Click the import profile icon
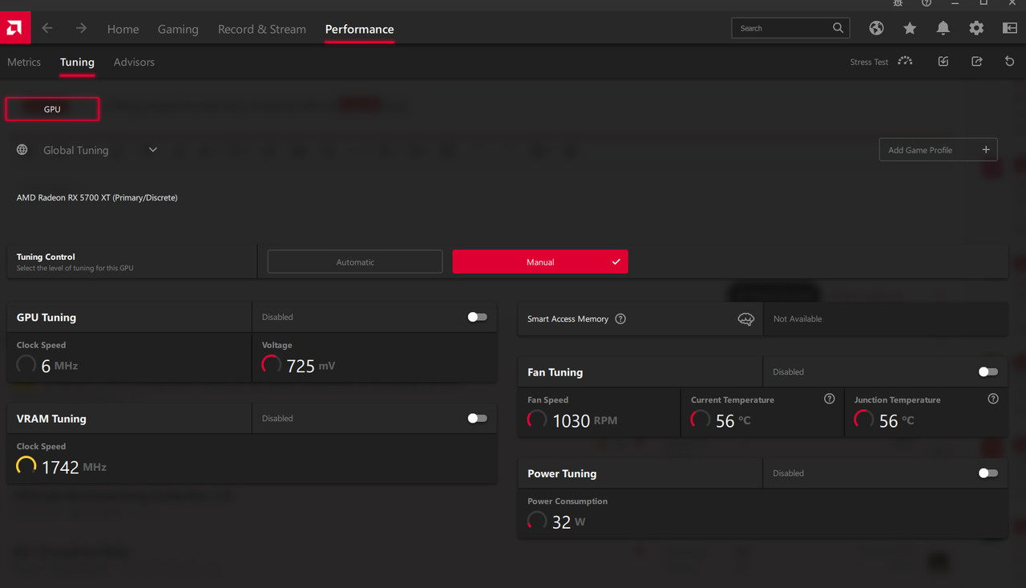 943,62
